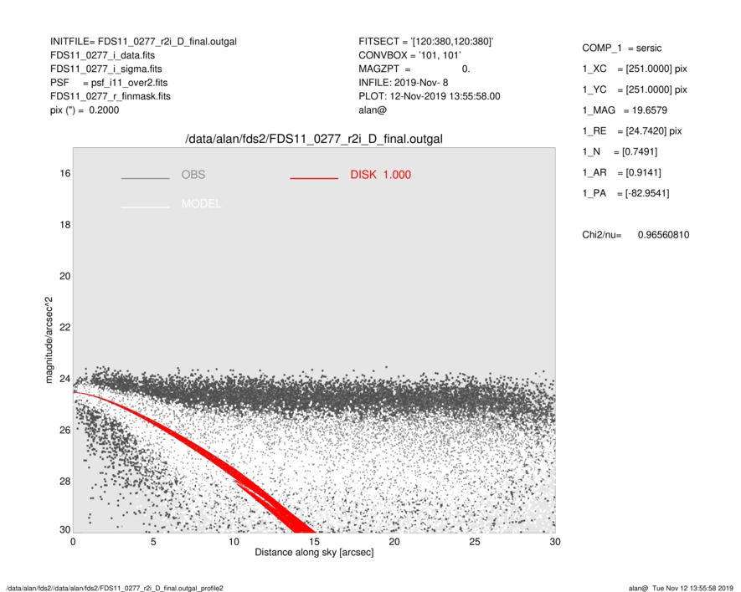
Task: Select the DISK 1.000 legend label
Action: click(380, 175)
